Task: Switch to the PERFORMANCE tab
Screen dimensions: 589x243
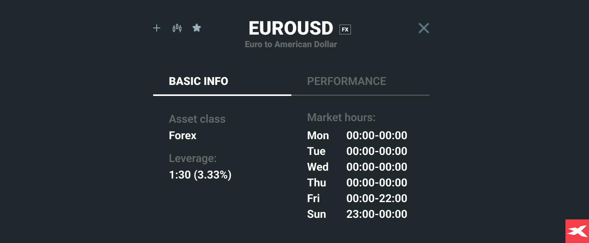Action: pyautogui.click(x=347, y=81)
